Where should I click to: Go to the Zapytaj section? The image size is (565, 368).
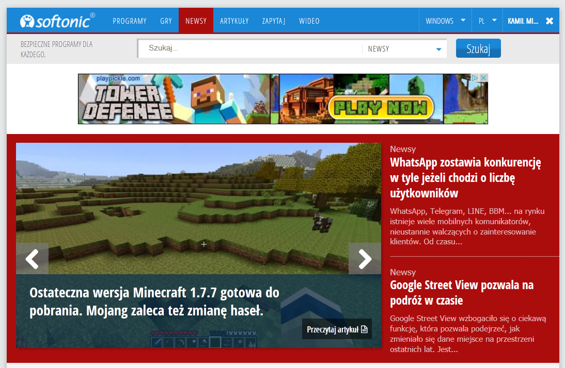pos(274,21)
